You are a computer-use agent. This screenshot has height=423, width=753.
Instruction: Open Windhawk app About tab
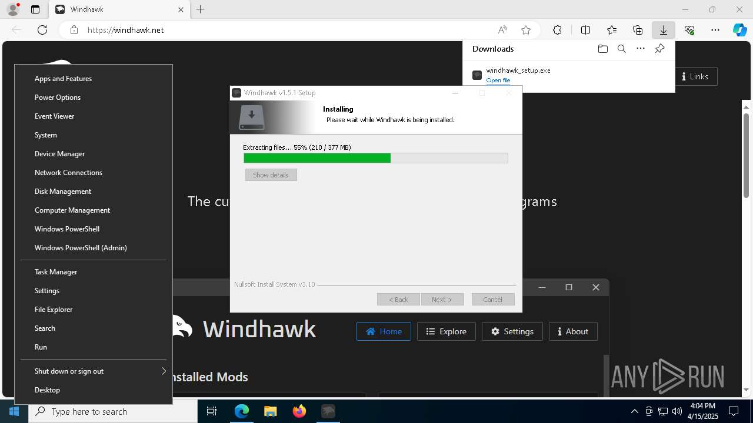(573, 331)
